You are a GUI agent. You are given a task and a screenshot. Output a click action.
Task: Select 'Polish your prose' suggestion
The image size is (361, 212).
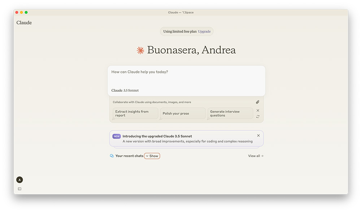click(x=183, y=113)
